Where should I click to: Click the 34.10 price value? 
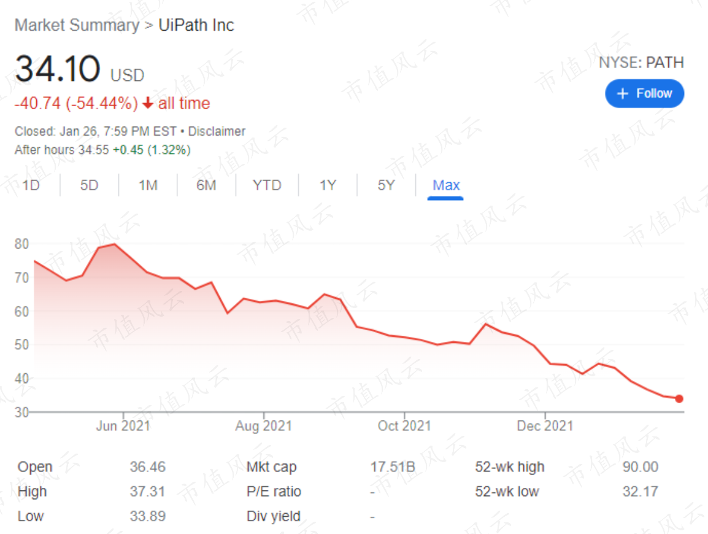click(57, 69)
